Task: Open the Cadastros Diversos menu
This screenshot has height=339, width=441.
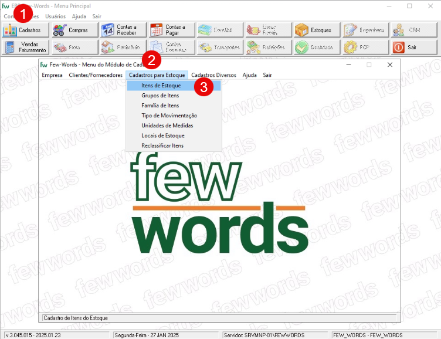Action: point(213,75)
